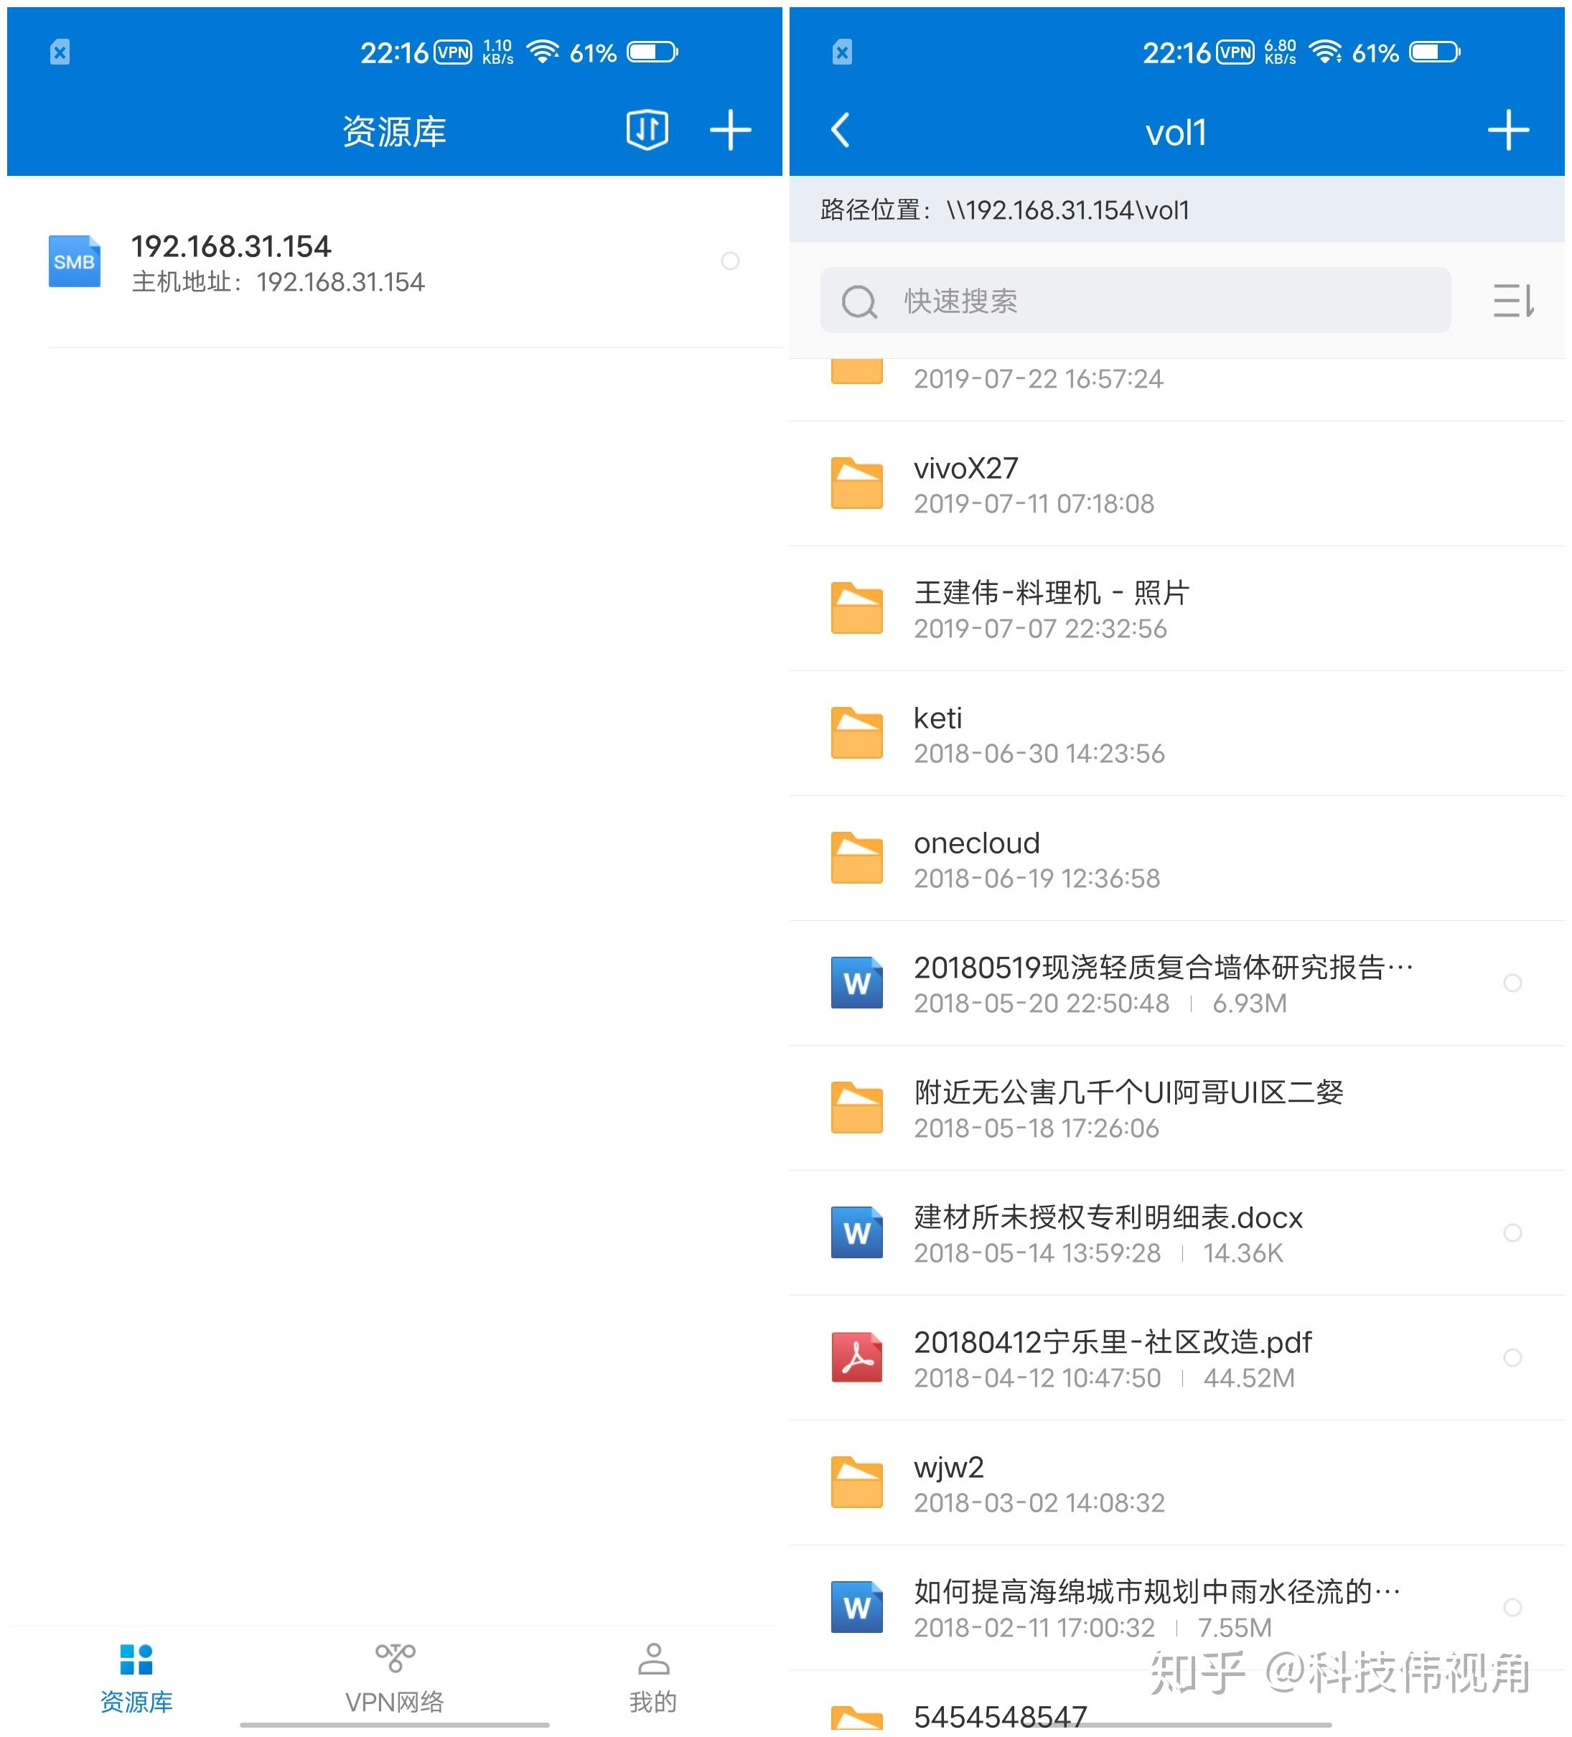Switch to VPN网络 tab
Screen dimensions: 1572x1737
(395, 1677)
